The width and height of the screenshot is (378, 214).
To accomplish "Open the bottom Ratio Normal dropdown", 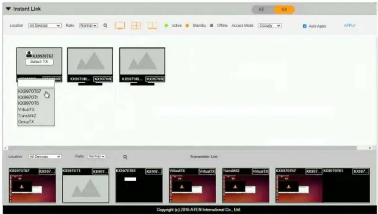I will 97,157.
